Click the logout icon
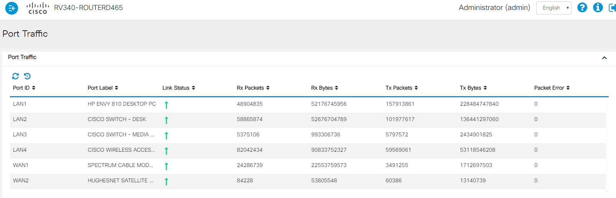Image resolution: width=616 pixels, height=198 pixels. tap(612, 7)
